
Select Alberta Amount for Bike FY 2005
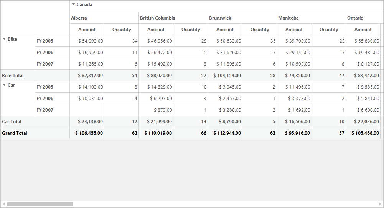87,41
